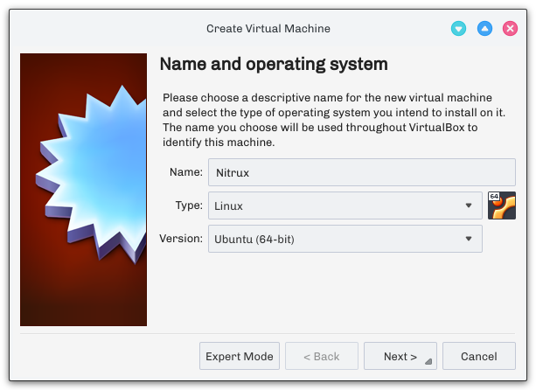Click the 'Version:' label
The image size is (536, 390).
point(181,238)
